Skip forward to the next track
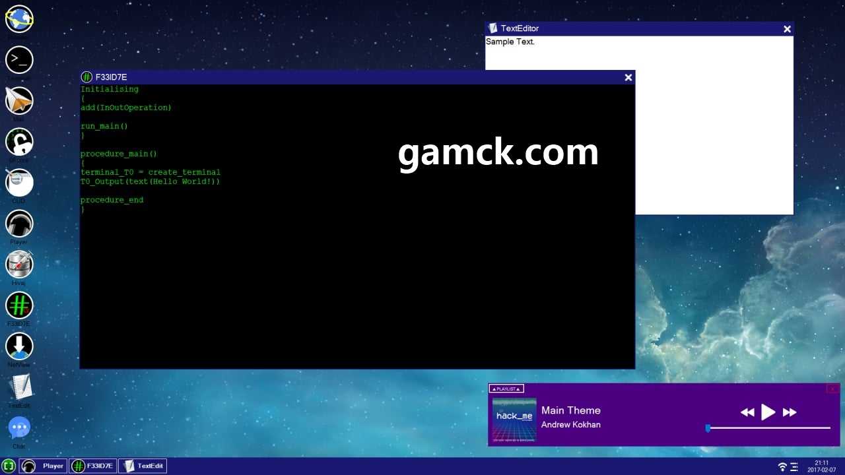Viewport: 845px width, 475px height. point(790,412)
